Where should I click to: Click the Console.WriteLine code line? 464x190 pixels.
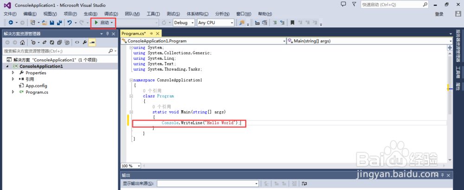tap(201, 123)
